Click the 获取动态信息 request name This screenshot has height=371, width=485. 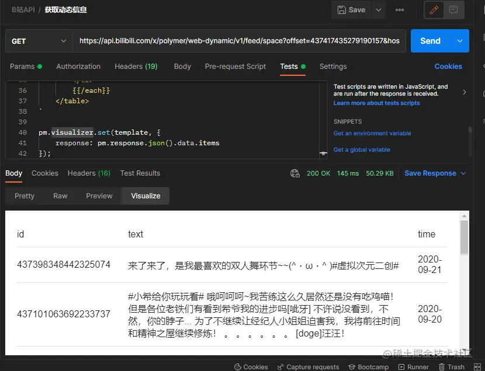pyautogui.click(x=65, y=10)
